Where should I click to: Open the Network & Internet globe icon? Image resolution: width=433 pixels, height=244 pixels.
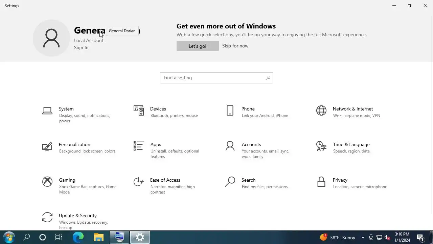click(x=321, y=110)
